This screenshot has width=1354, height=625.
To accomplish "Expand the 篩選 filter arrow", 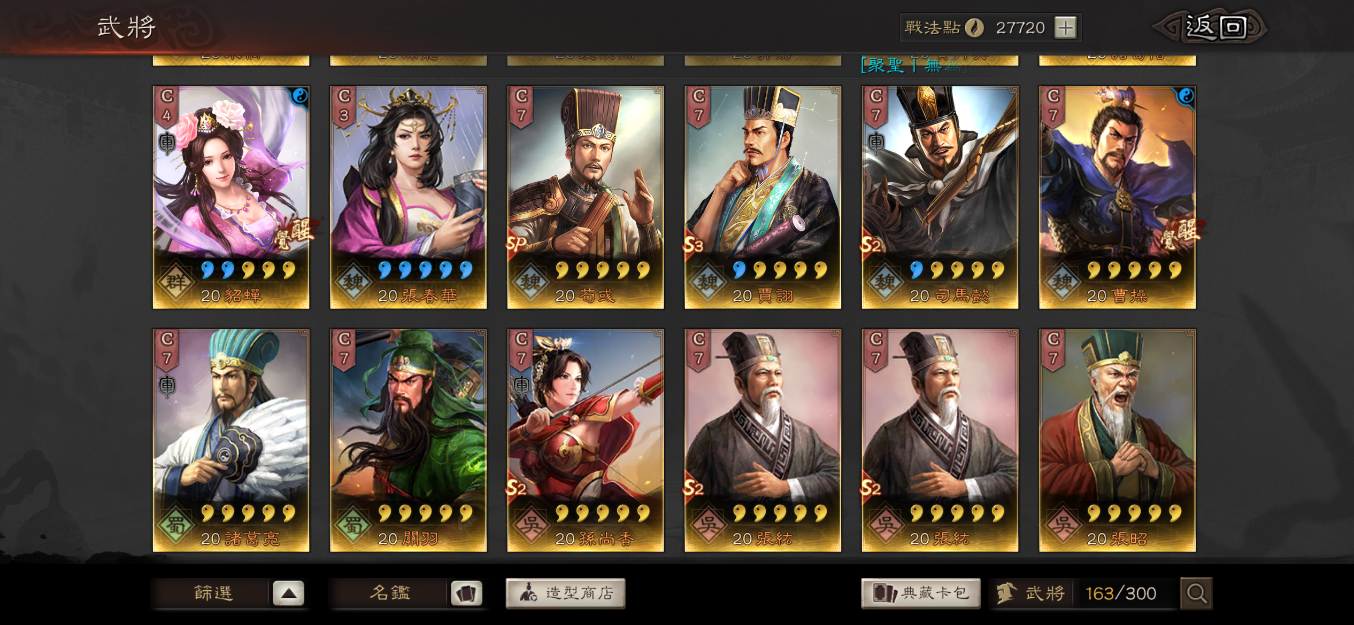I will point(288,593).
